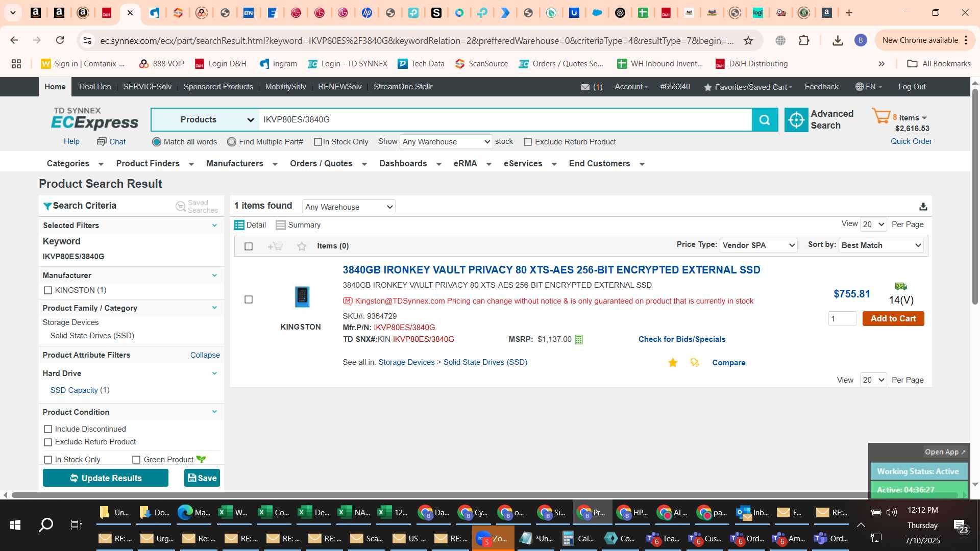Collapse the Product Condition section
The width and height of the screenshot is (980, 551).
point(214,412)
